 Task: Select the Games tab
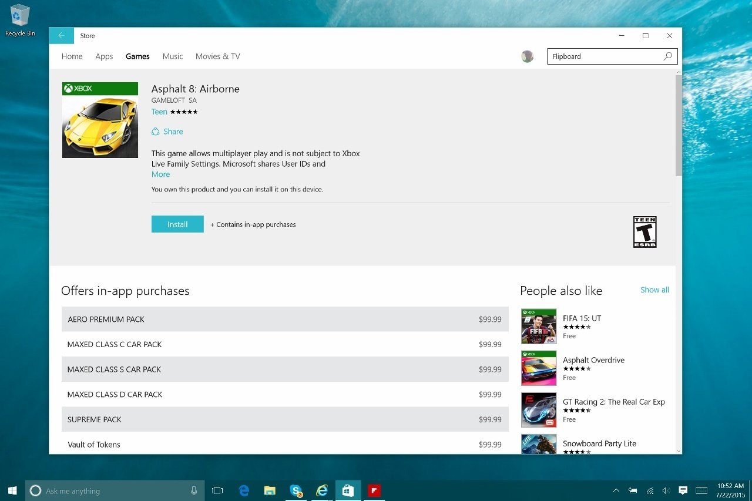[137, 56]
